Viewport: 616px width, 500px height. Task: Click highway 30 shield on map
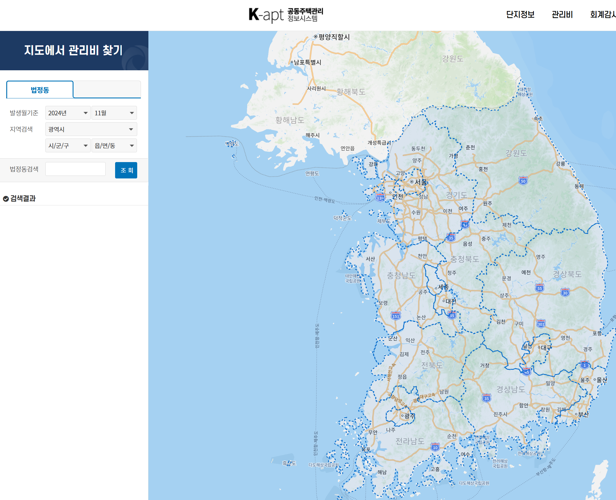pyautogui.click(x=565, y=292)
